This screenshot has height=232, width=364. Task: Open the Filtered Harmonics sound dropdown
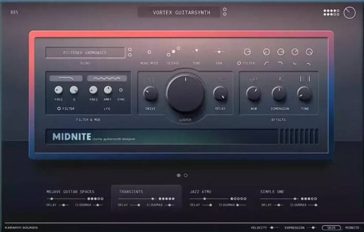pos(85,53)
